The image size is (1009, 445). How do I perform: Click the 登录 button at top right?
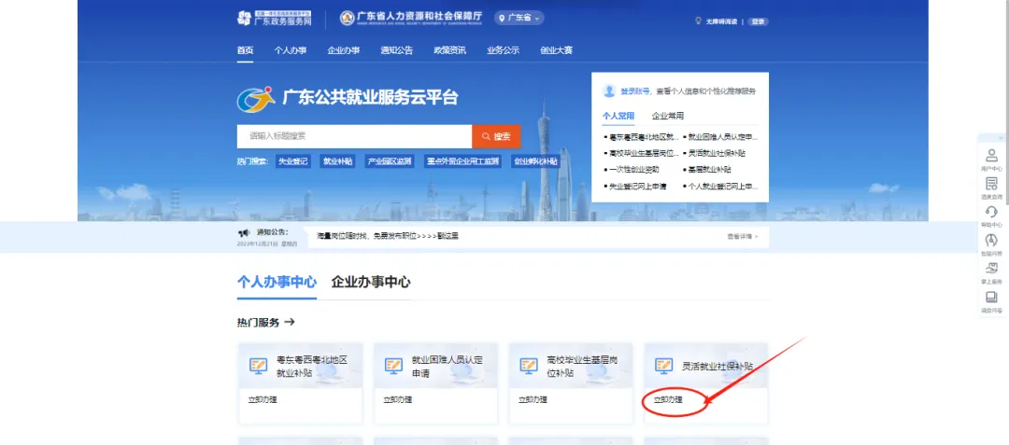[x=759, y=21]
